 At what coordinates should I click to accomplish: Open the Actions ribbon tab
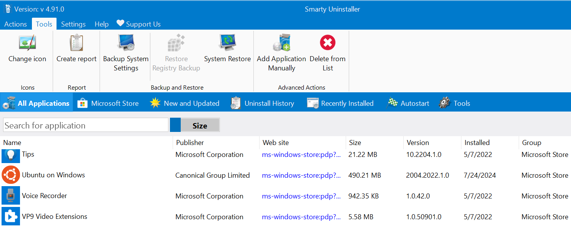pos(15,24)
